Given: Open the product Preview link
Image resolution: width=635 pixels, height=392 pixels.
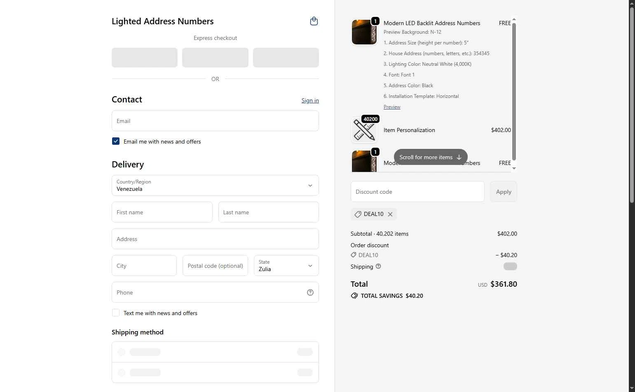Looking at the screenshot, I should pos(392,107).
